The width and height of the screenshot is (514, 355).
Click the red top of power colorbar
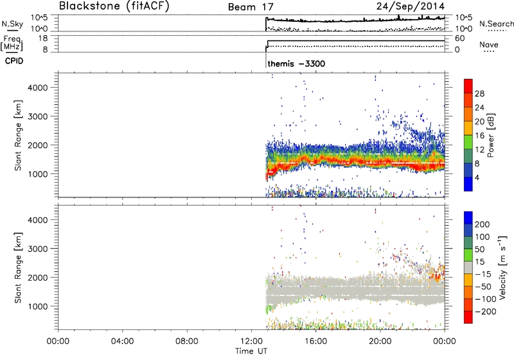pos(468,87)
